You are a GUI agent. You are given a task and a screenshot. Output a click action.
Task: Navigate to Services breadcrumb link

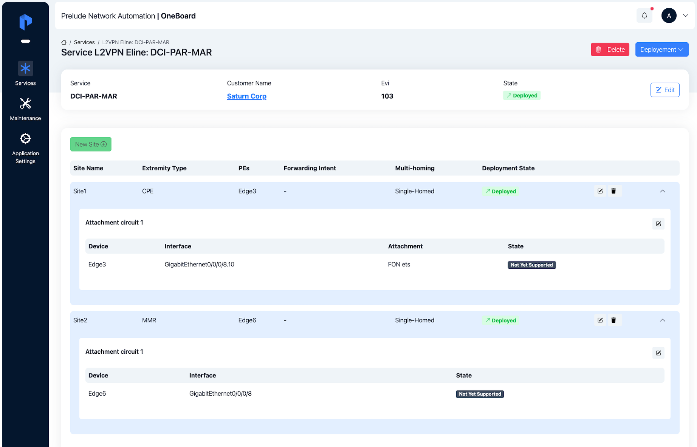coord(84,42)
